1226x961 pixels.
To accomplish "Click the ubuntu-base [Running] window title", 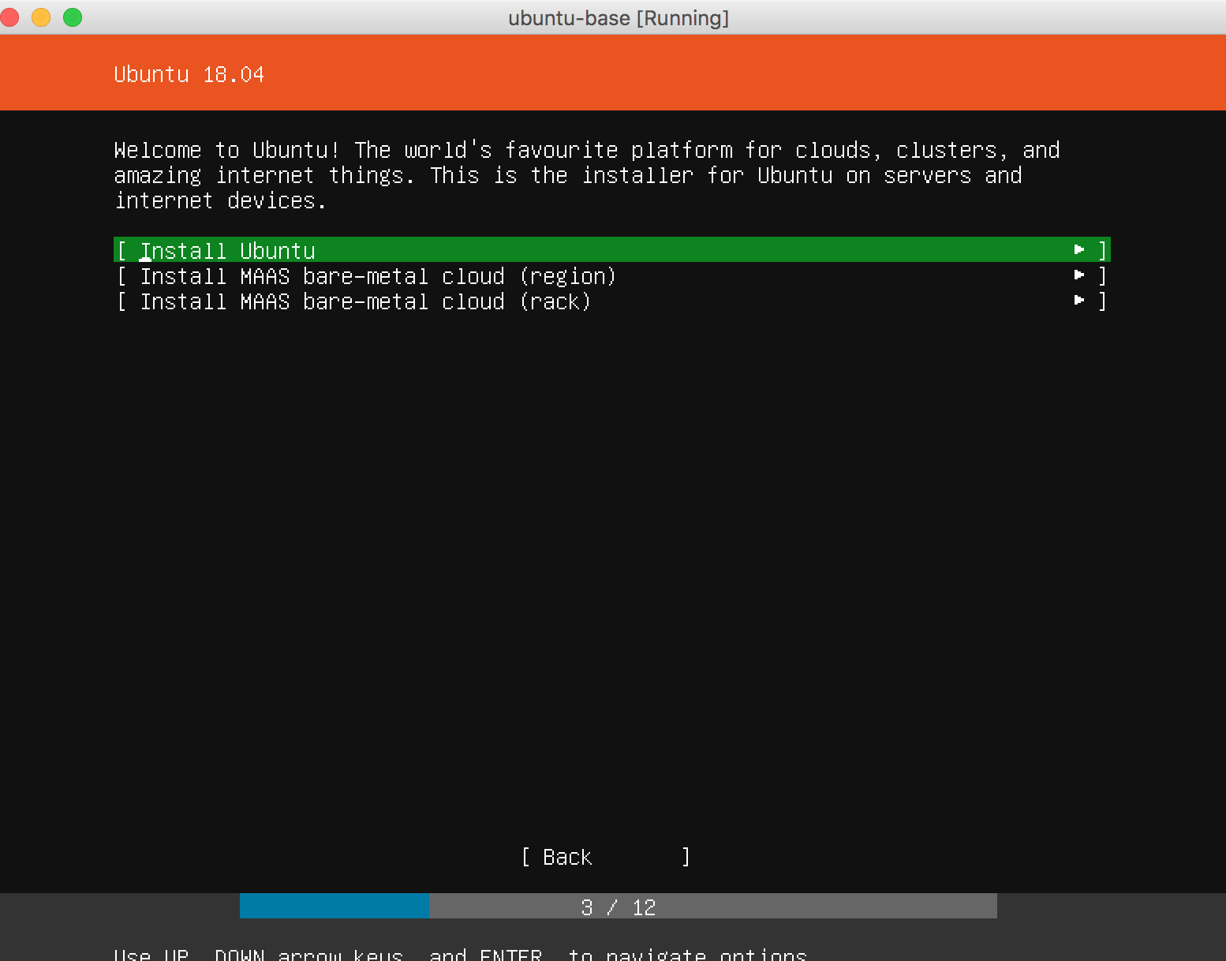I will point(619,17).
